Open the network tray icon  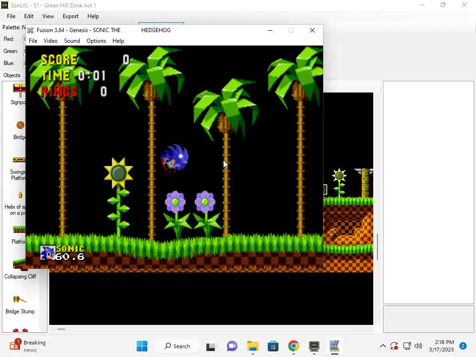point(407,346)
